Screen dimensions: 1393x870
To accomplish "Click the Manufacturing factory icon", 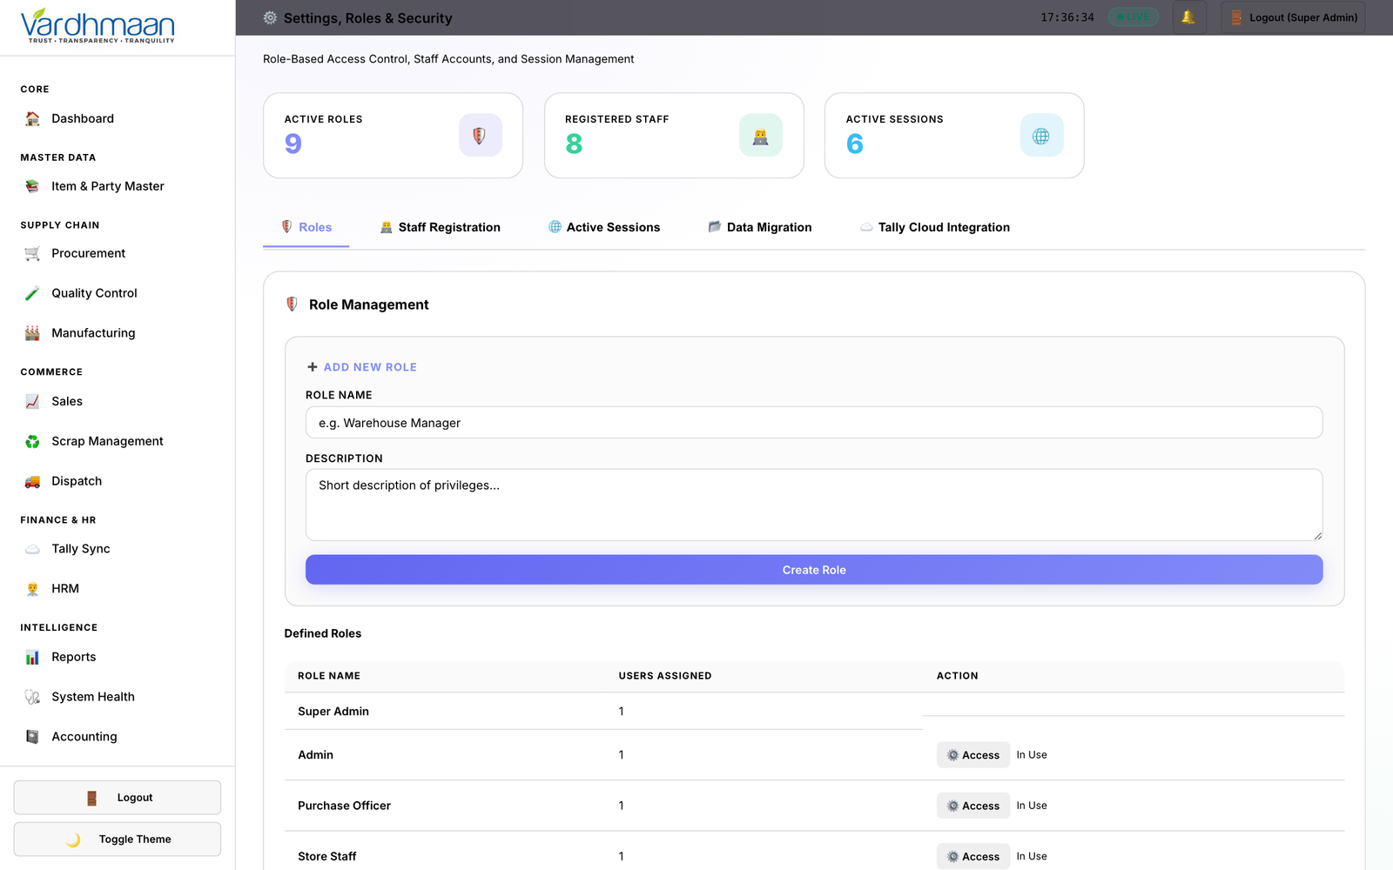I will pos(32,333).
